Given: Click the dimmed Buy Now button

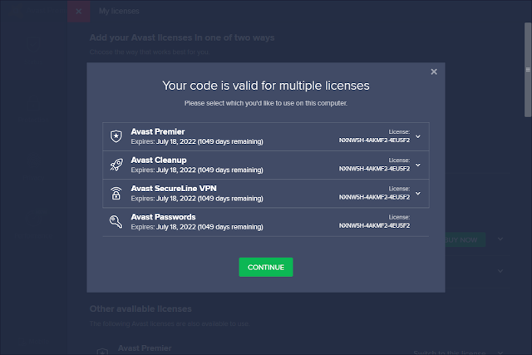Looking at the screenshot, I should [462, 239].
